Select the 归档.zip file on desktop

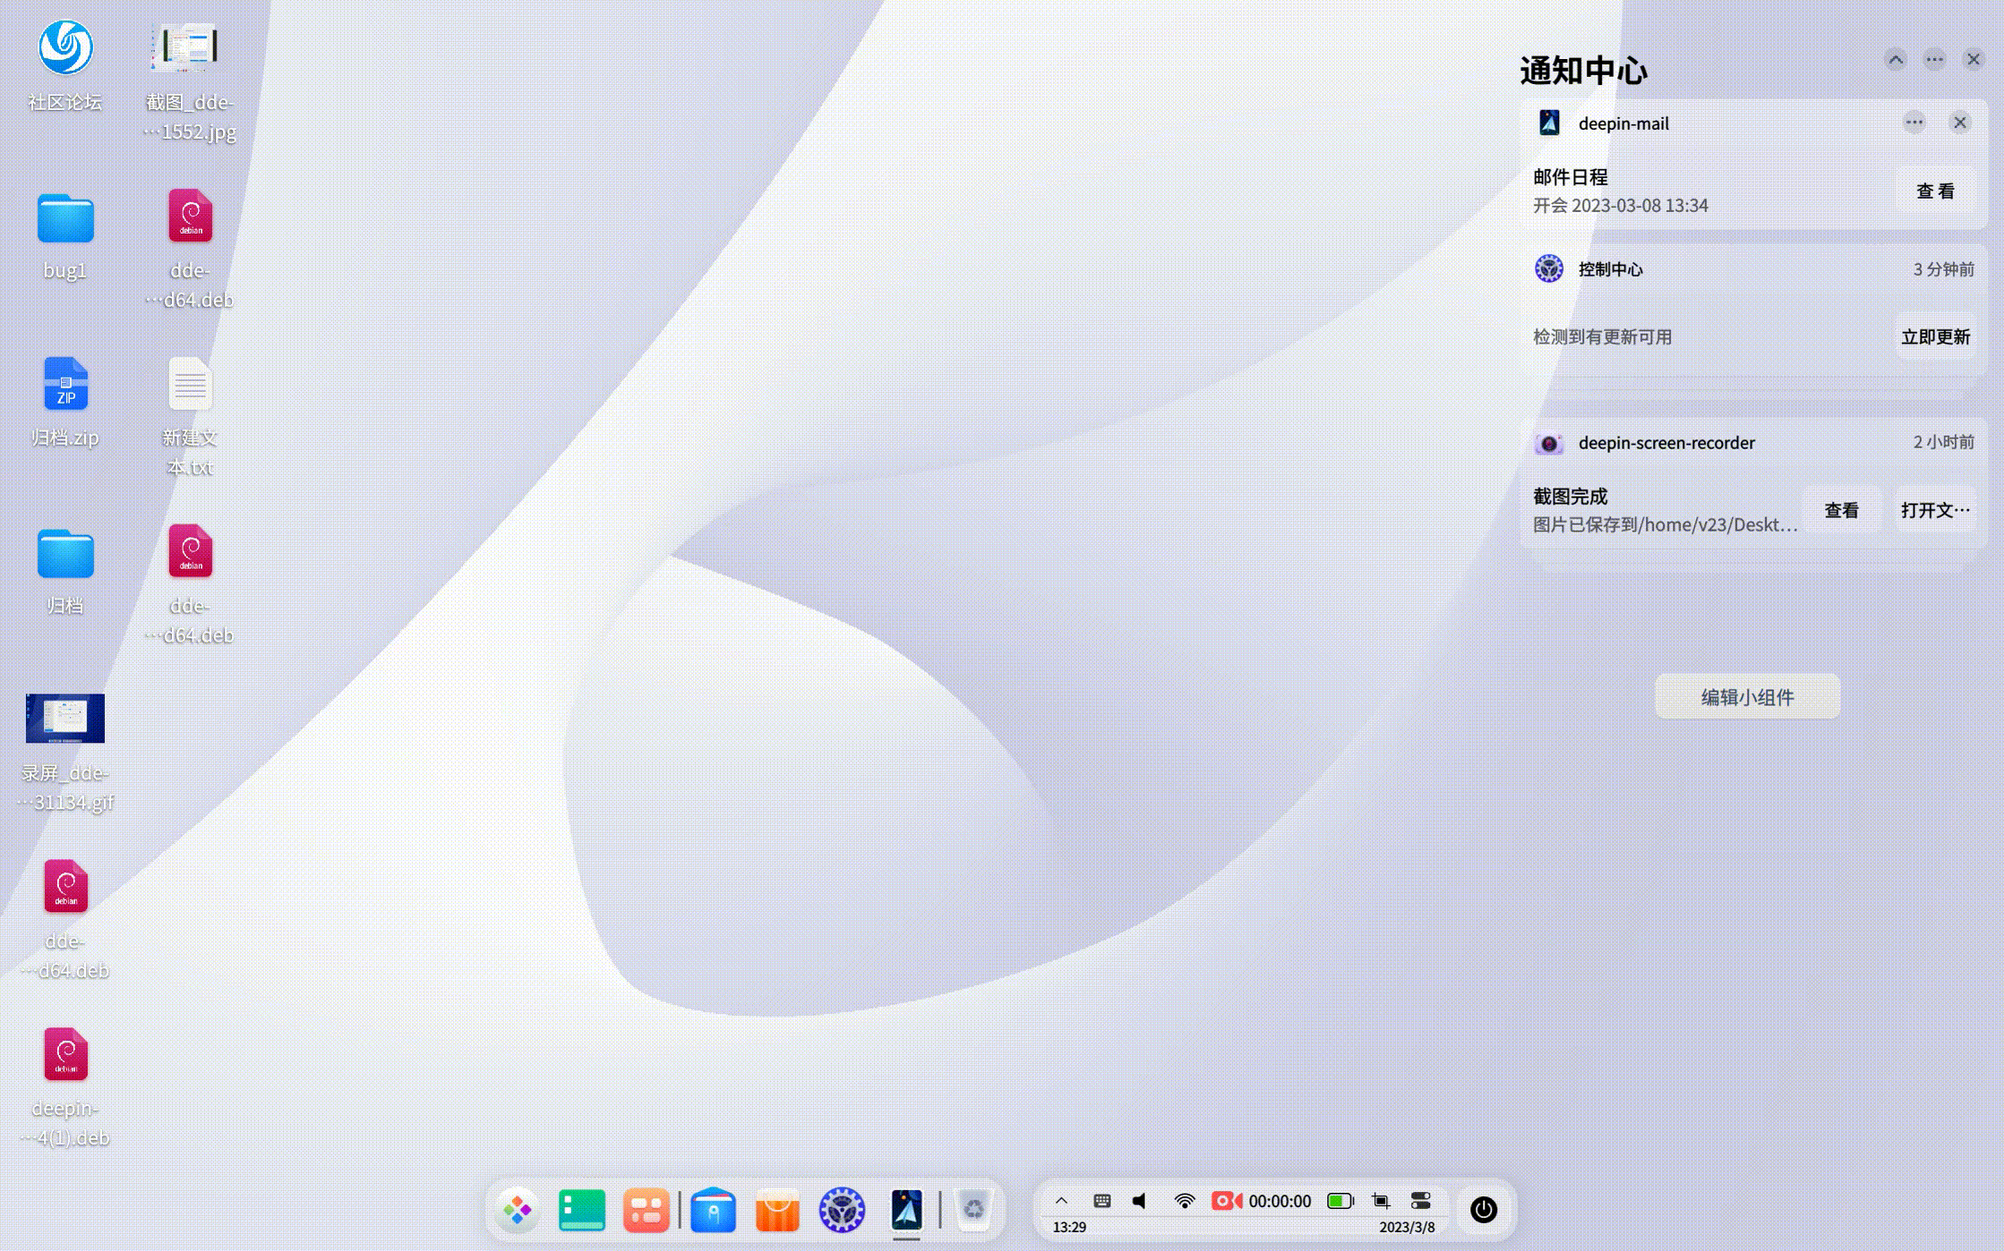[64, 402]
